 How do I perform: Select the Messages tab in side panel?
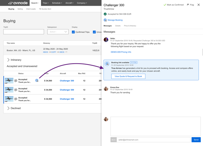click(x=108, y=26)
